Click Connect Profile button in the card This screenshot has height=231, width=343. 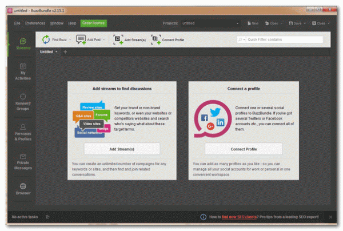pos(244,149)
